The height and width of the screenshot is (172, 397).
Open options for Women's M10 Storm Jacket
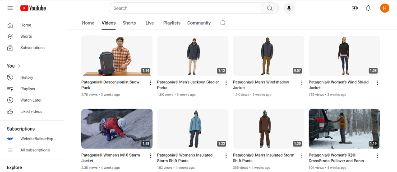pyautogui.click(x=150, y=156)
